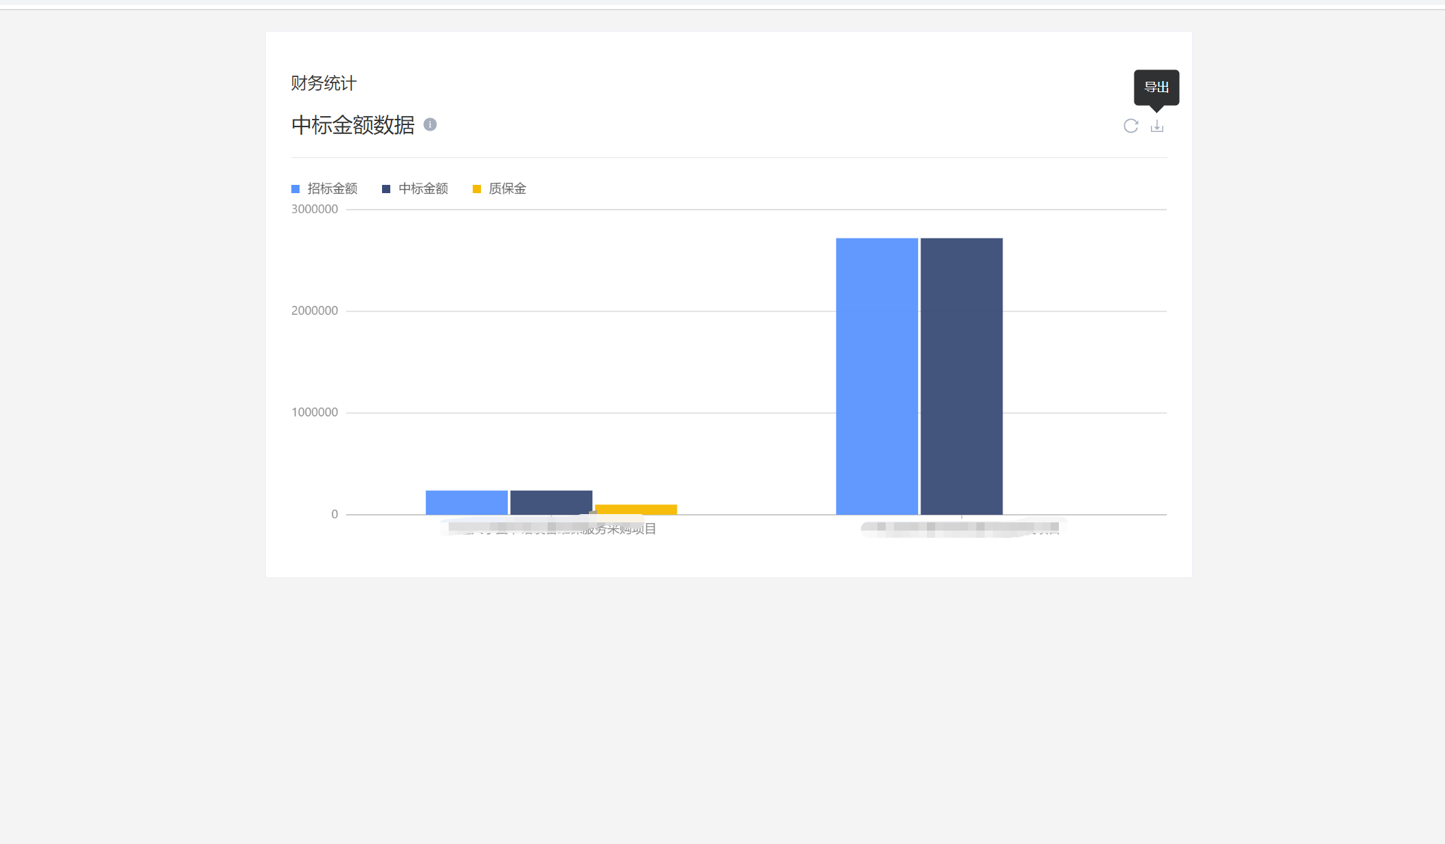
Task: Click the refresh icon beside the export icon
Action: pyautogui.click(x=1130, y=126)
